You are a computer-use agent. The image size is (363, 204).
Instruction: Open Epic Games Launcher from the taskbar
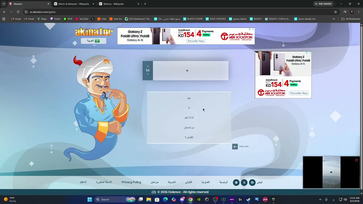[273, 199]
